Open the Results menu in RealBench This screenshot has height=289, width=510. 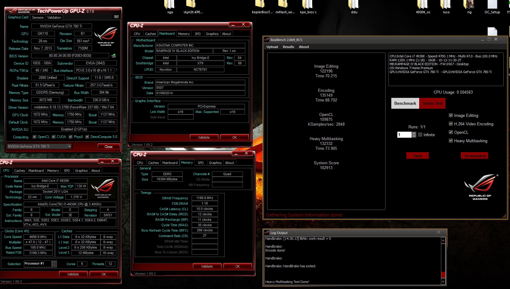[x=288, y=47]
